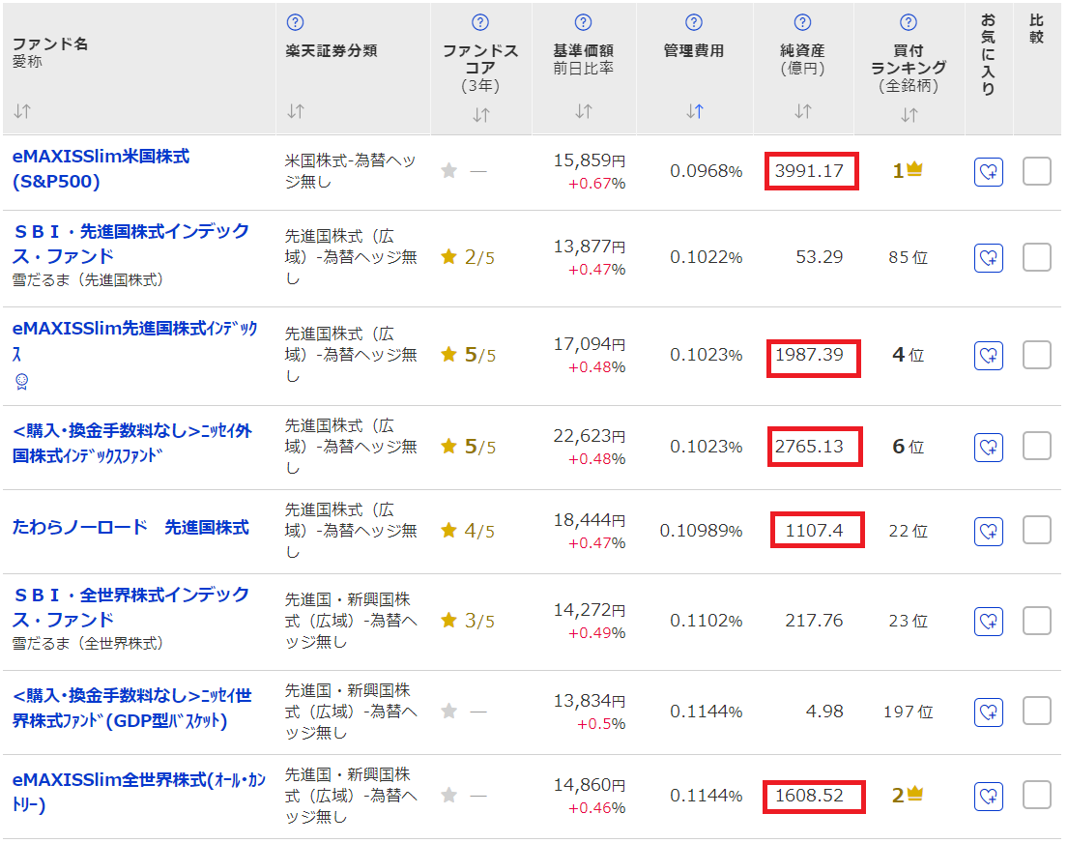Add eMAXISSlim先進国株式インデックス to favorites

[x=989, y=355]
